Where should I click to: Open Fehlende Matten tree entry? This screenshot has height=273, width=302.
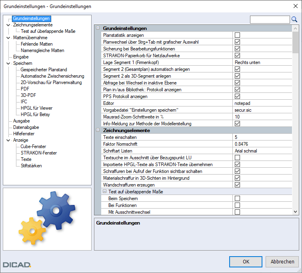tap(36, 44)
